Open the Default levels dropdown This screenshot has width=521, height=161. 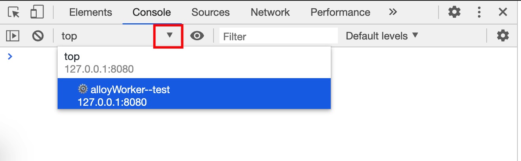click(x=382, y=36)
